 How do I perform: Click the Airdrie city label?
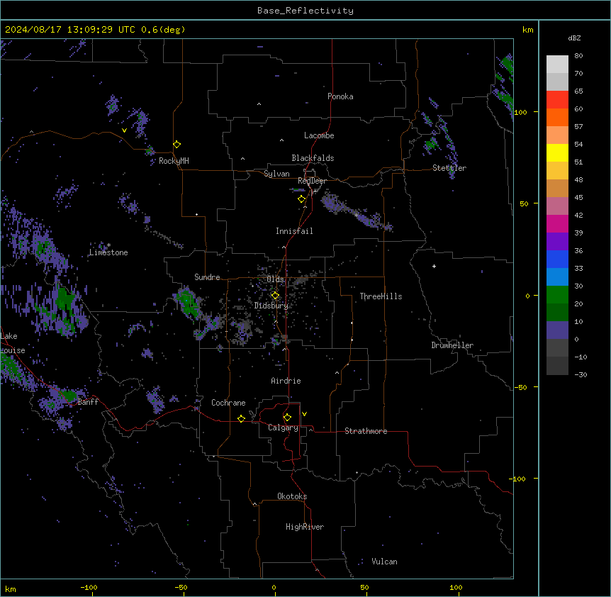point(286,381)
